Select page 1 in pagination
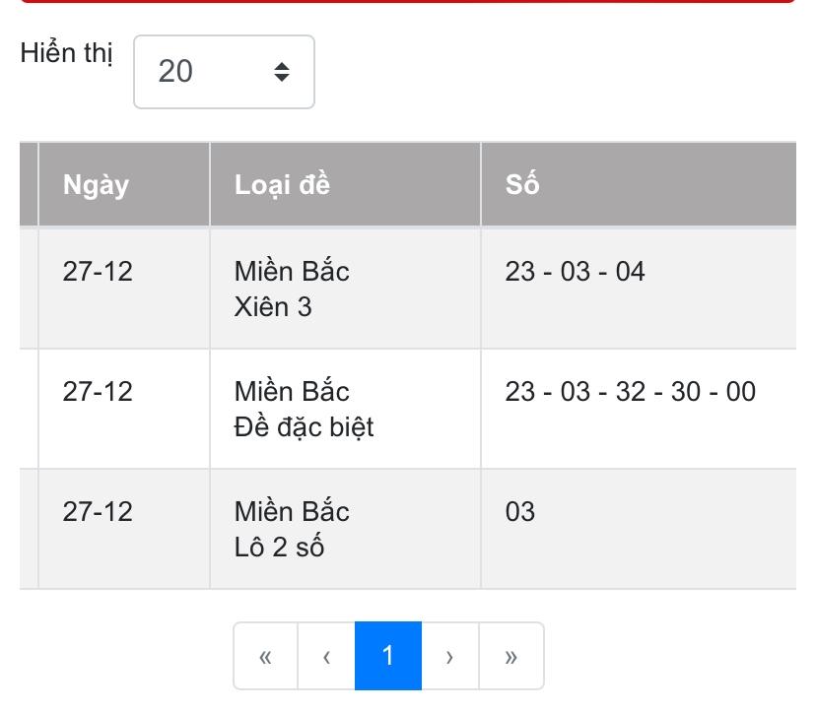The width and height of the screenshot is (816, 711). pyautogui.click(x=387, y=657)
